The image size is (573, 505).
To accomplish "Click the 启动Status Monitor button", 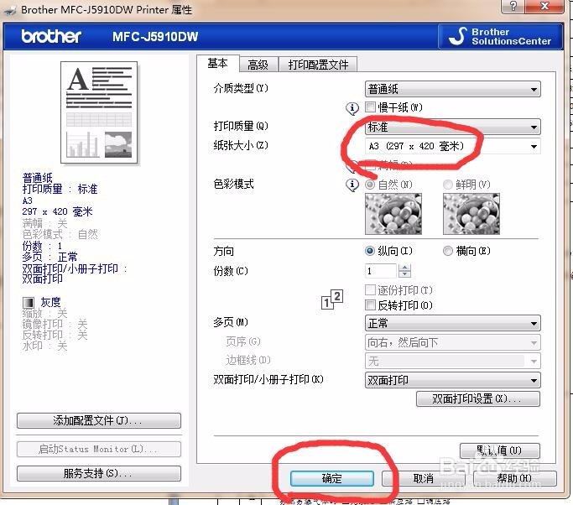I will tap(99, 449).
